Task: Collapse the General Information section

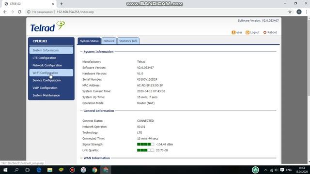Action: [81, 111]
